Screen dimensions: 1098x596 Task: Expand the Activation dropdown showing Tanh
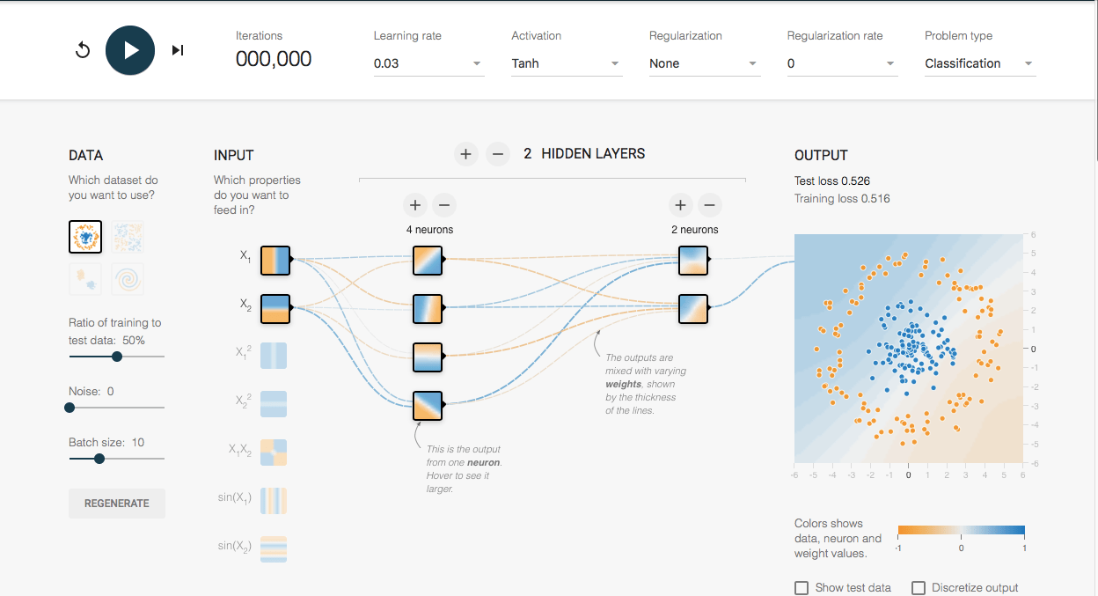click(567, 63)
